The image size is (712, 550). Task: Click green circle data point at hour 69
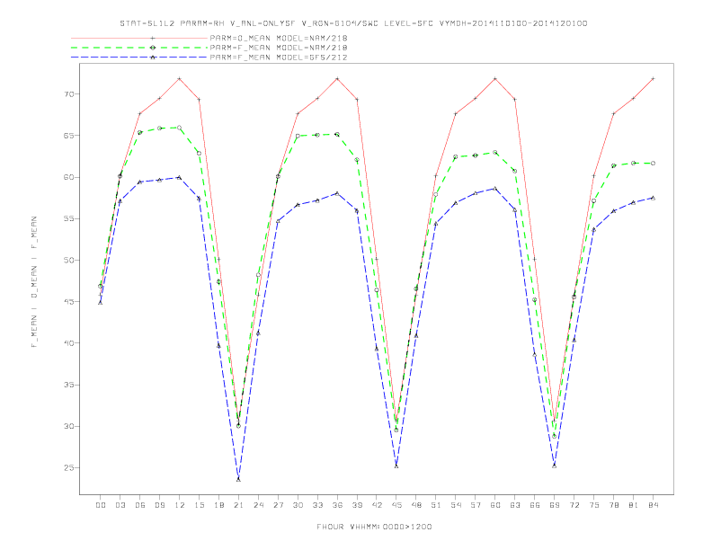click(x=555, y=436)
